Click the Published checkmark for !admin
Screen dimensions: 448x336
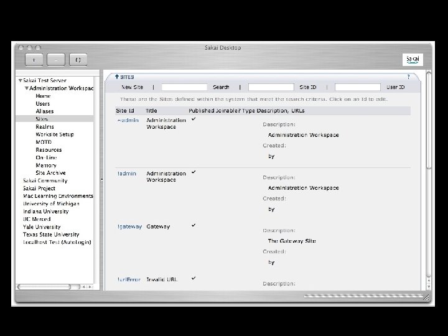pyautogui.click(x=194, y=172)
